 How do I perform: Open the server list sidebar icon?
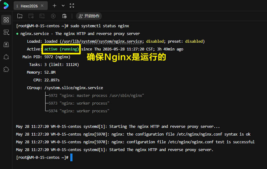6,32
